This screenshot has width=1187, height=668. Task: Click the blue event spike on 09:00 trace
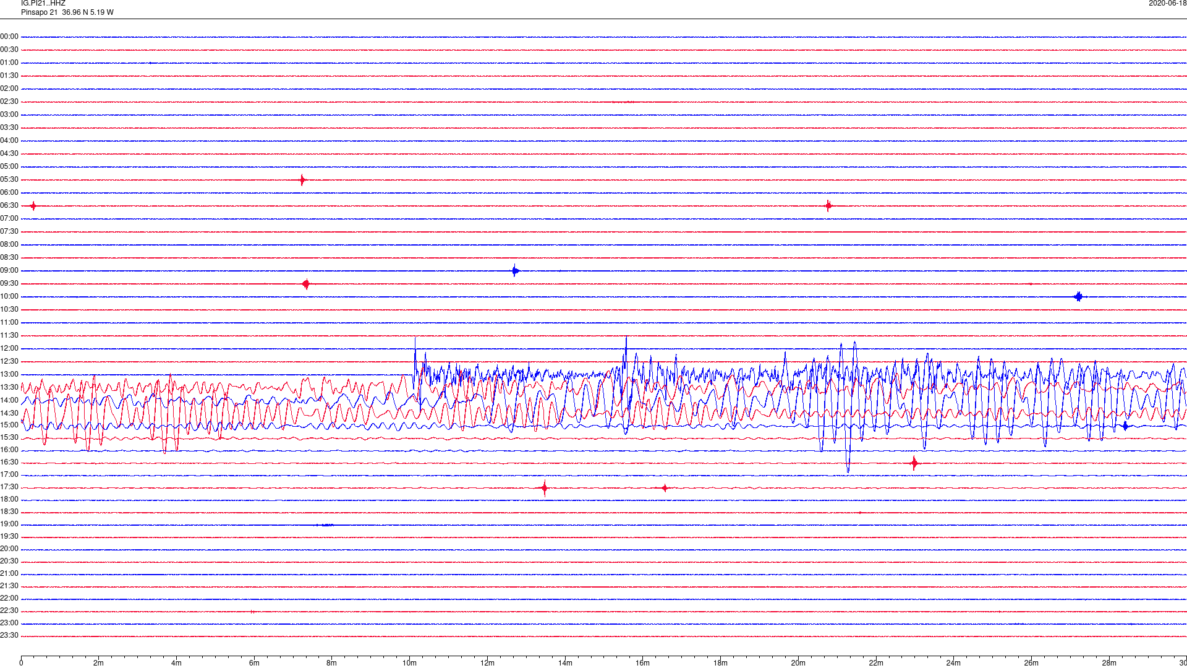pyautogui.click(x=515, y=270)
